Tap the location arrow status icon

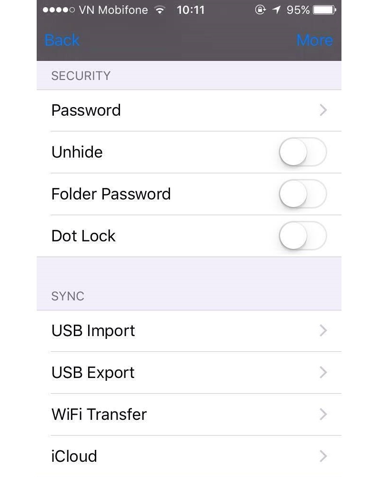276,10
